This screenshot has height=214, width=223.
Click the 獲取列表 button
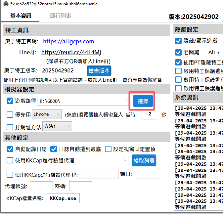144,160
